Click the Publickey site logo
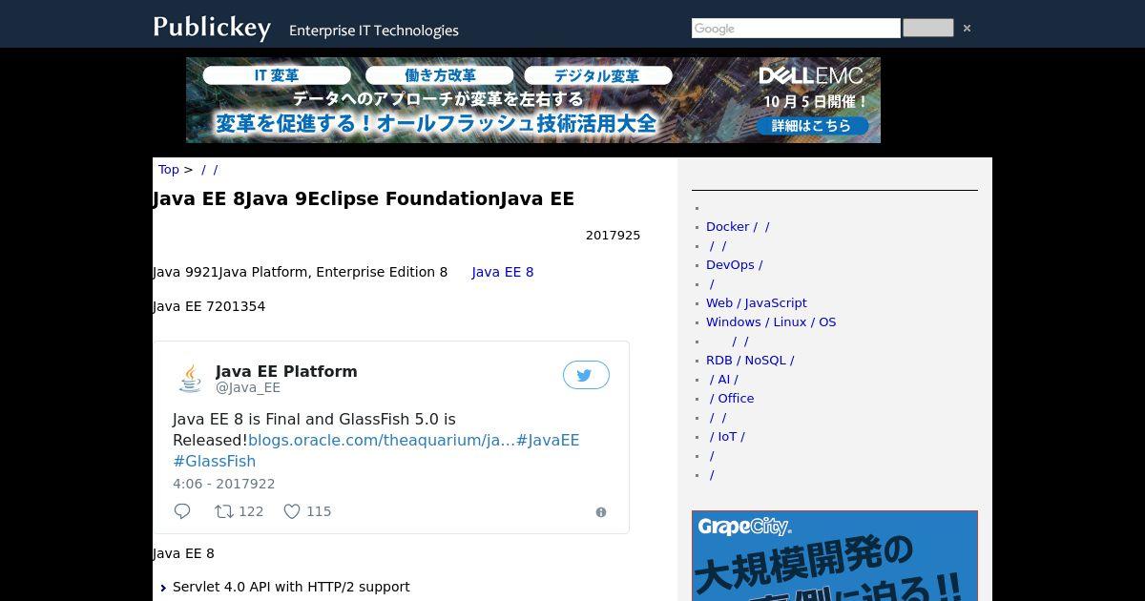 [212, 28]
